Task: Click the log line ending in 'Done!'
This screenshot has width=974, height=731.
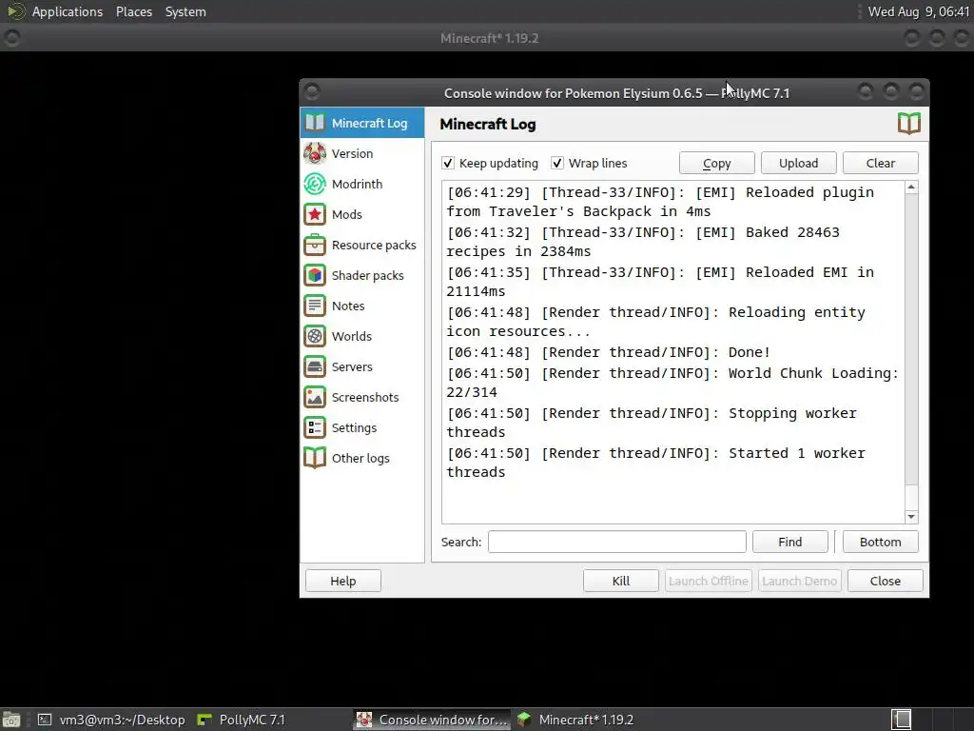Action: [609, 352]
